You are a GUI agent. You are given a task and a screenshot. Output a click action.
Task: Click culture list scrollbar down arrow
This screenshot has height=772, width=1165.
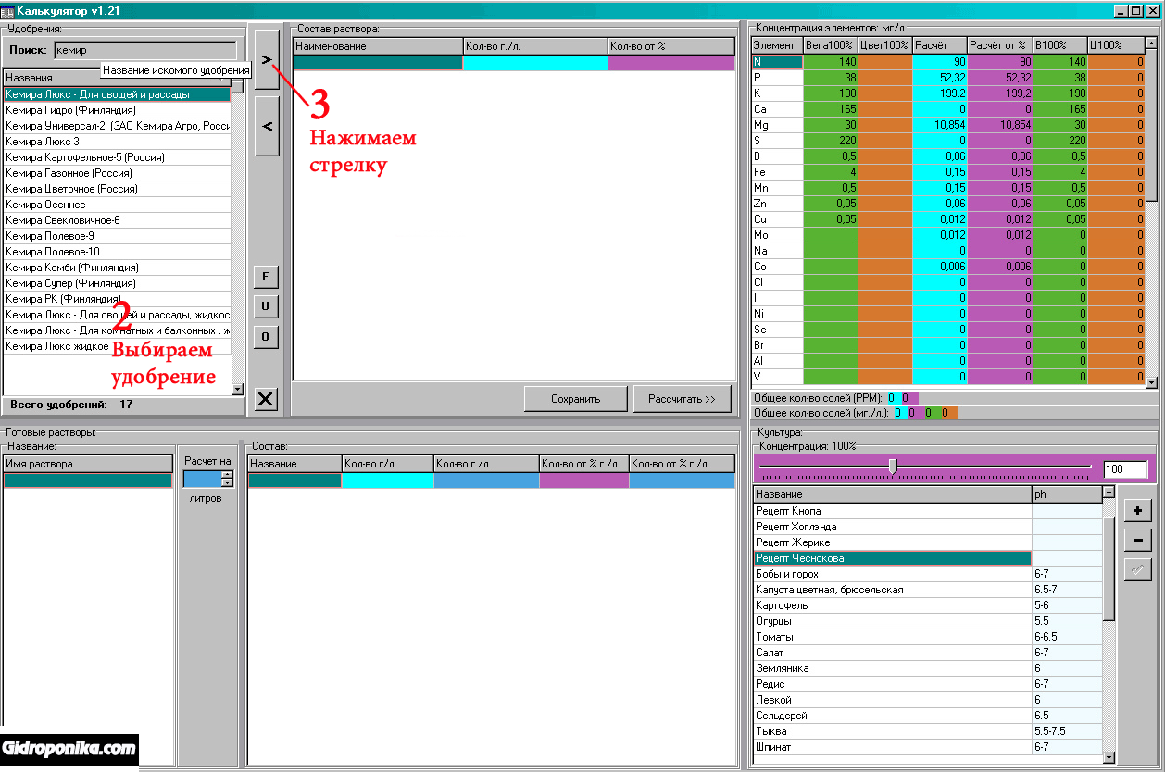tap(1109, 756)
